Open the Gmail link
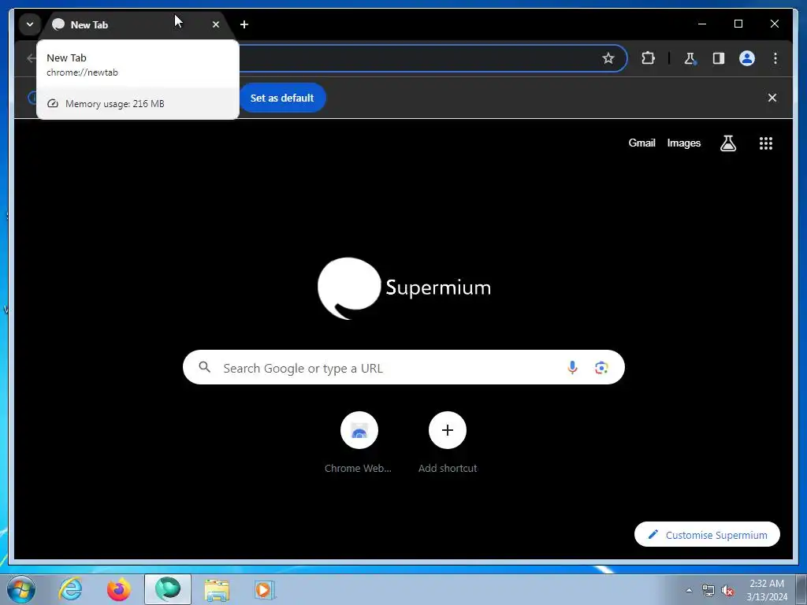Image resolution: width=807 pixels, height=605 pixels. [x=642, y=143]
